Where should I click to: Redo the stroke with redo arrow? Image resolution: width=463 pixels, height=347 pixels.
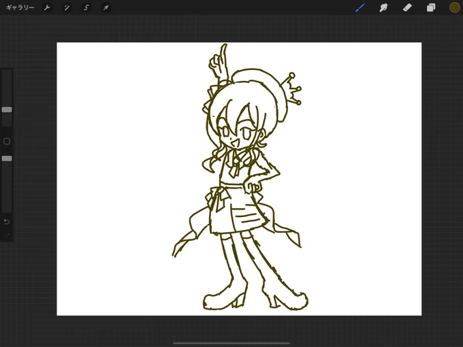tap(7, 235)
